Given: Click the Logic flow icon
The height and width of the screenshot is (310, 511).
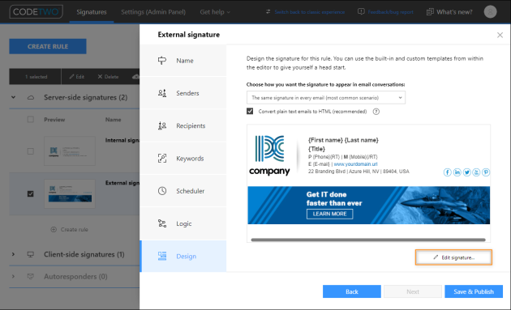Looking at the screenshot, I should [162, 223].
